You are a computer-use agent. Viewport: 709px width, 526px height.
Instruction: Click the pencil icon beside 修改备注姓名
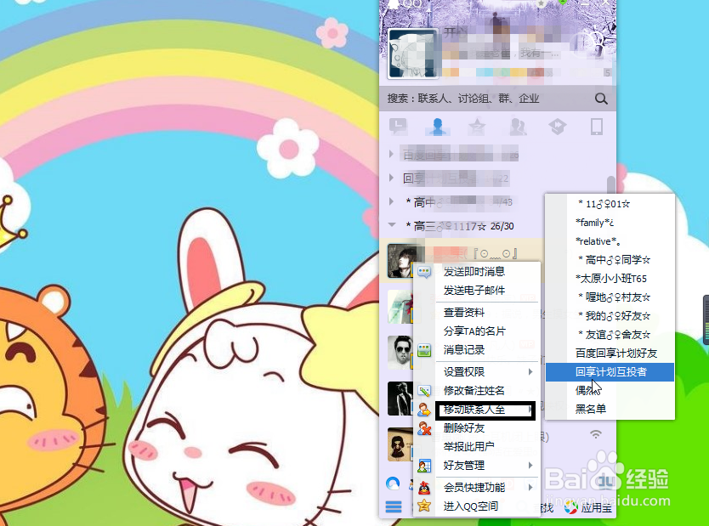(x=424, y=391)
